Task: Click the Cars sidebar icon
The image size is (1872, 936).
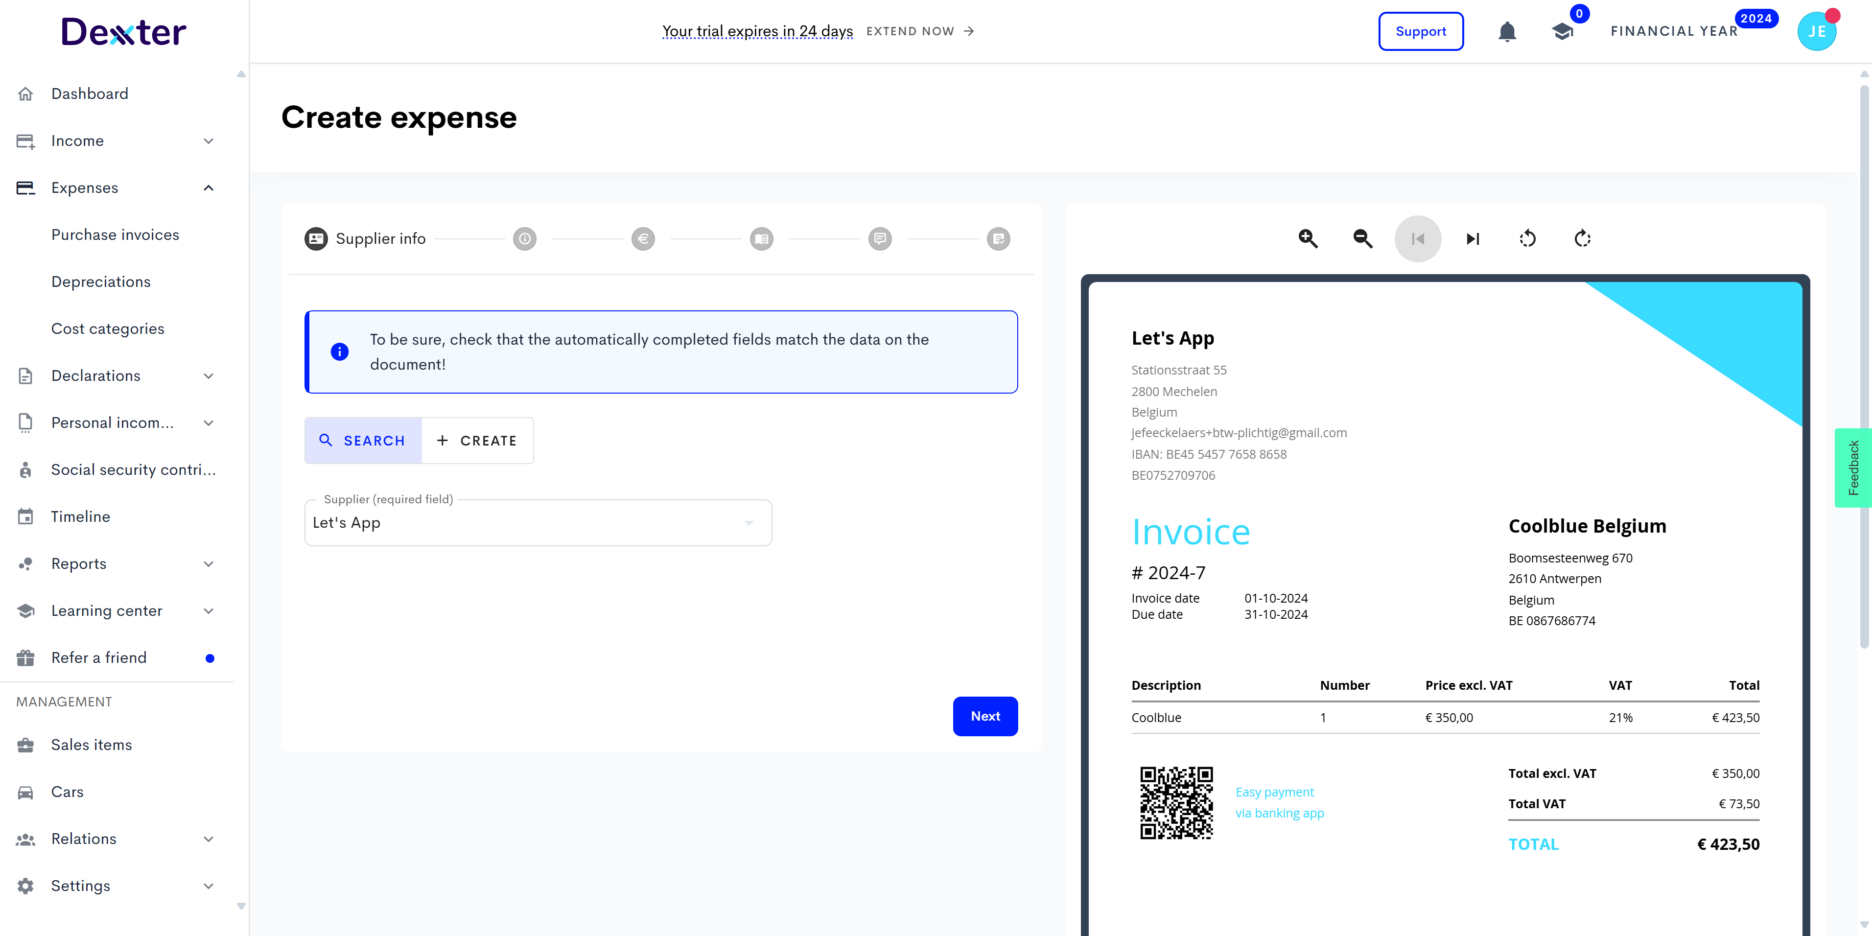Action: (25, 792)
